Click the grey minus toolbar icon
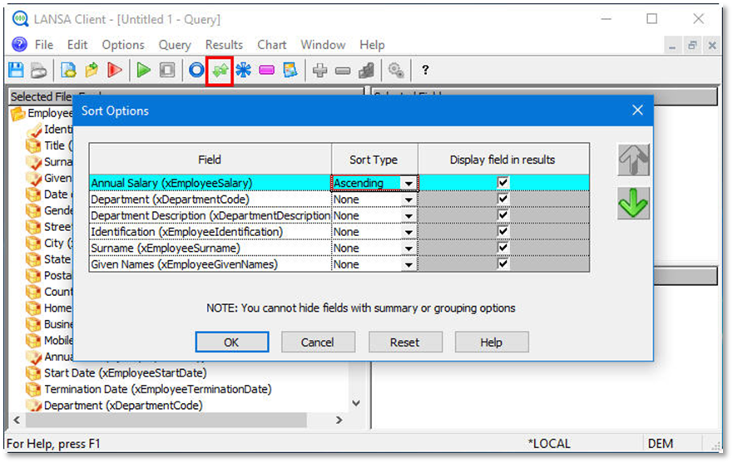This screenshot has width=733, height=463. point(343,71)
